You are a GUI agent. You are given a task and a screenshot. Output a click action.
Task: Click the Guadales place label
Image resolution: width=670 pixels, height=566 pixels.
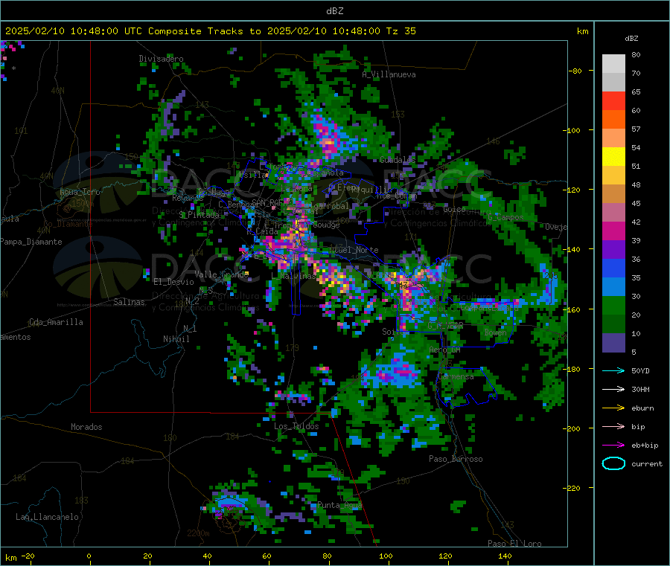pyautogui.click(x=398, y=160)
